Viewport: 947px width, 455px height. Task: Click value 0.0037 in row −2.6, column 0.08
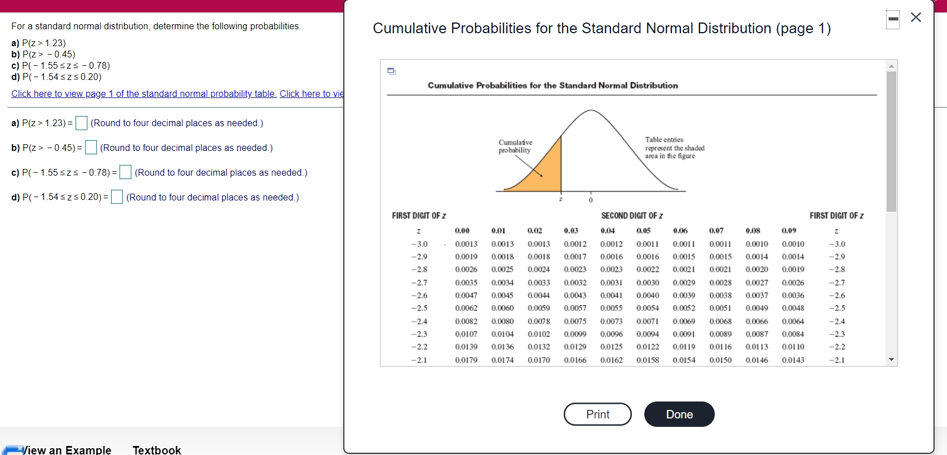point(756,296)
